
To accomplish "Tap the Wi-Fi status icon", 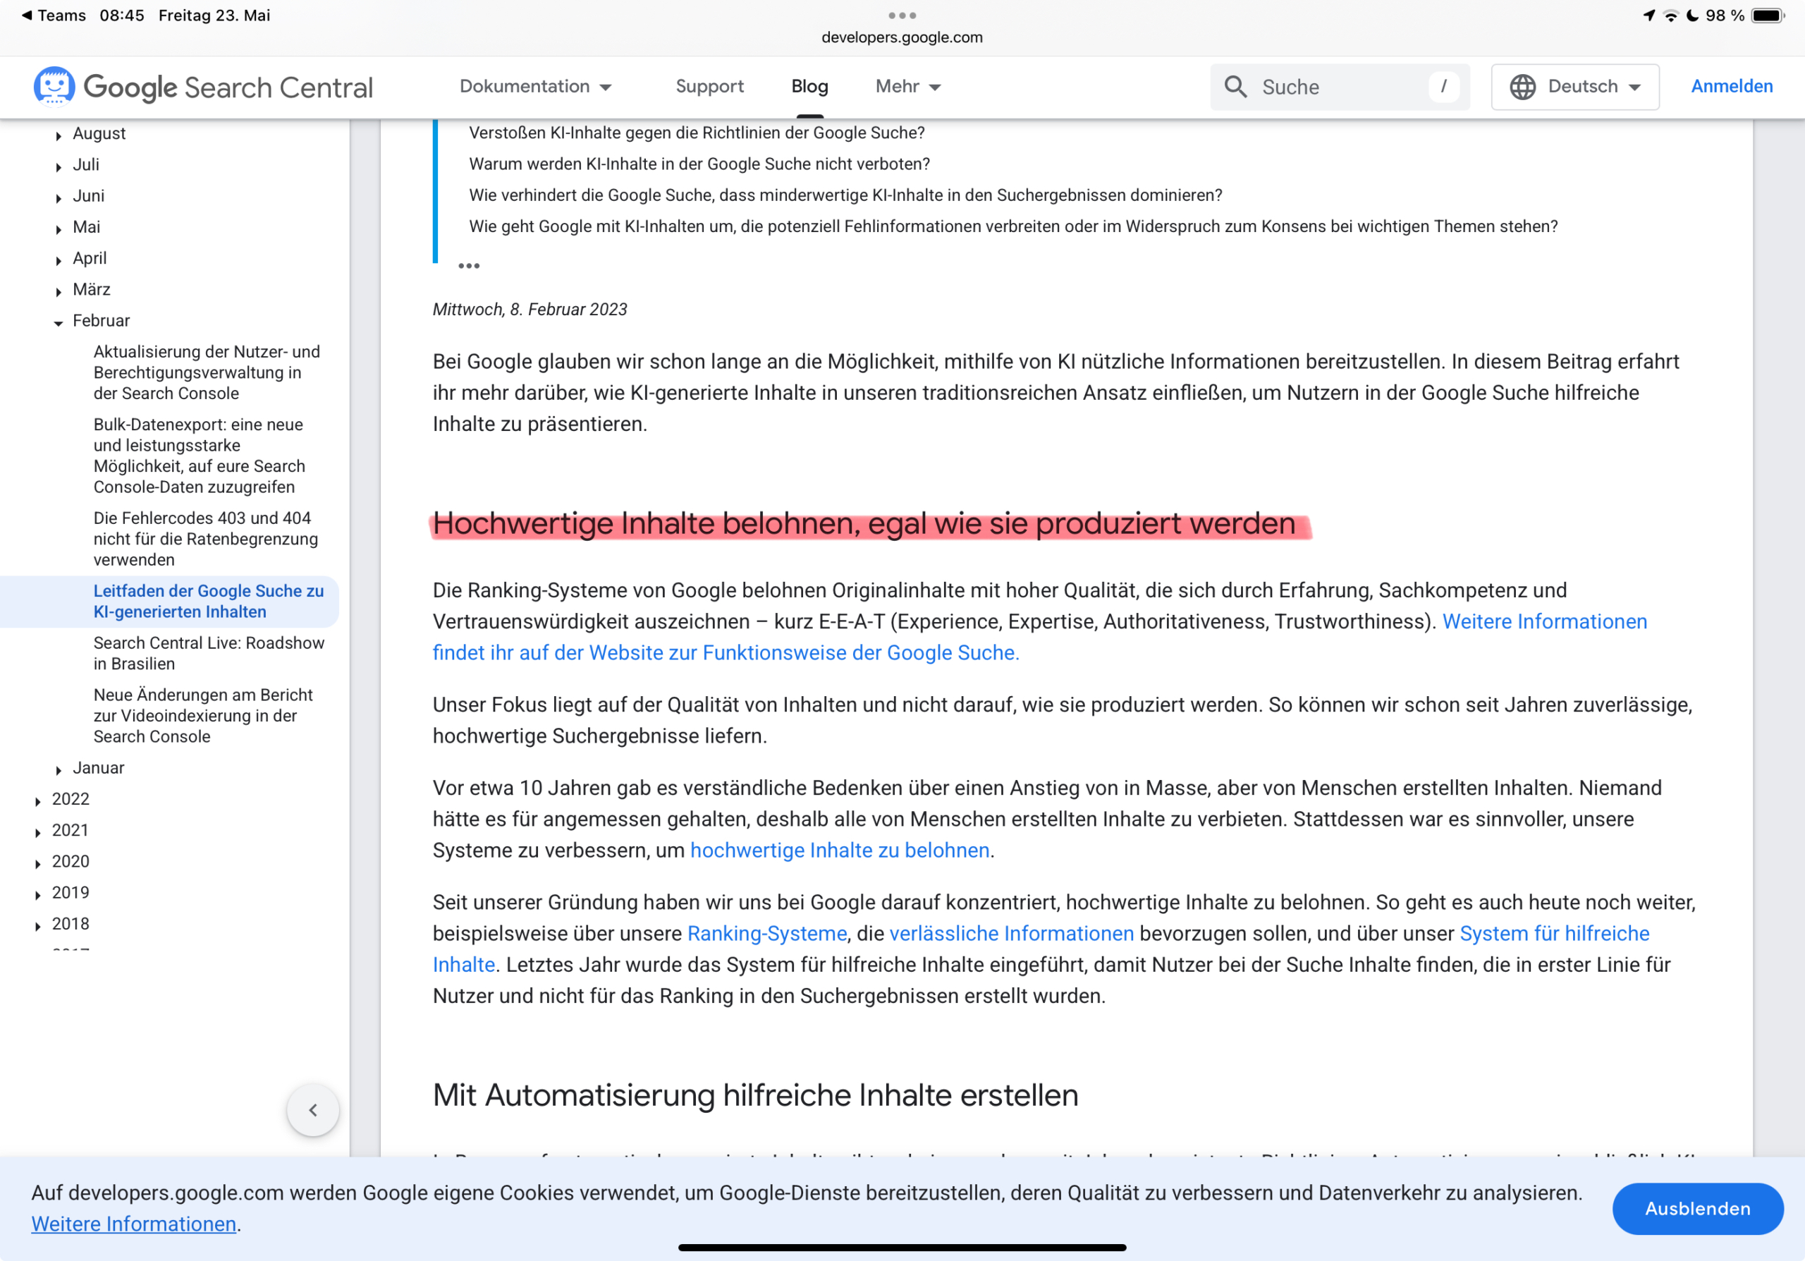I will (x=1670, y=16).
